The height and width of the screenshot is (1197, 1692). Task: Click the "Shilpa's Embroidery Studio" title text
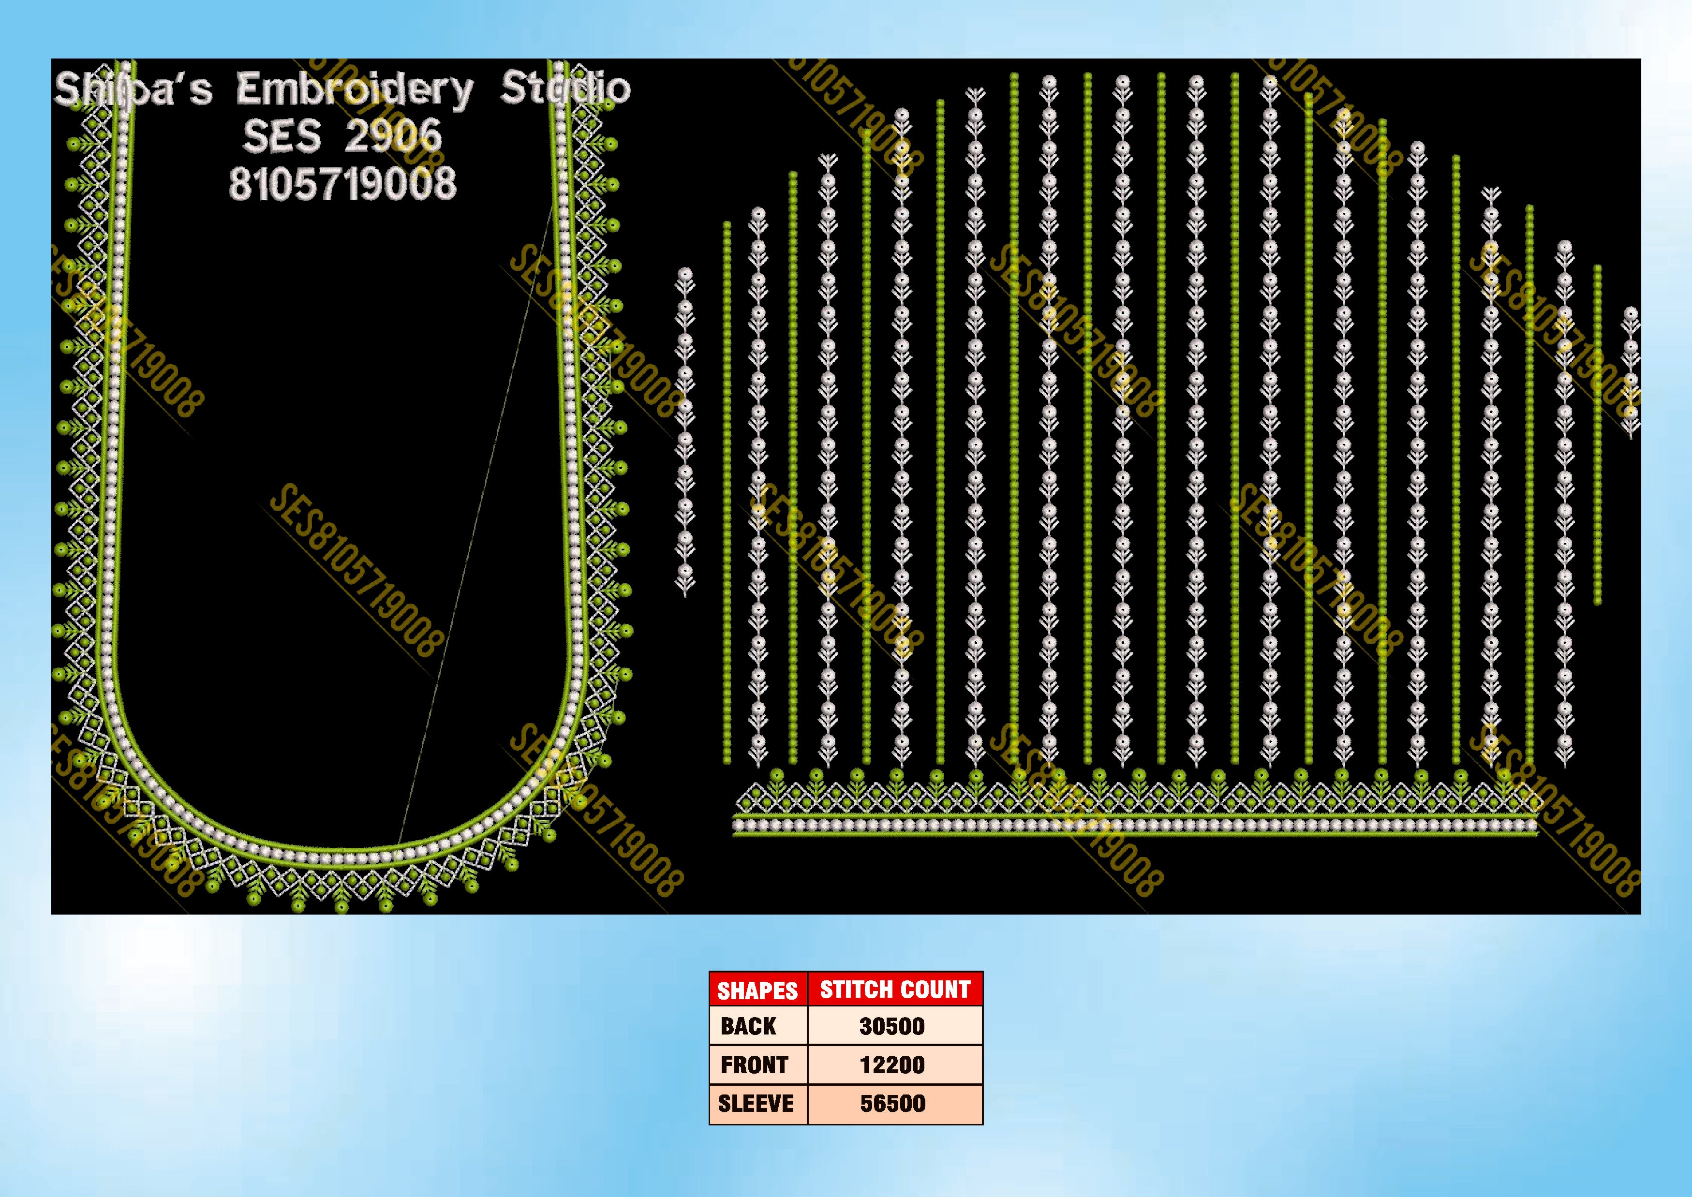[x=343, y=90]
